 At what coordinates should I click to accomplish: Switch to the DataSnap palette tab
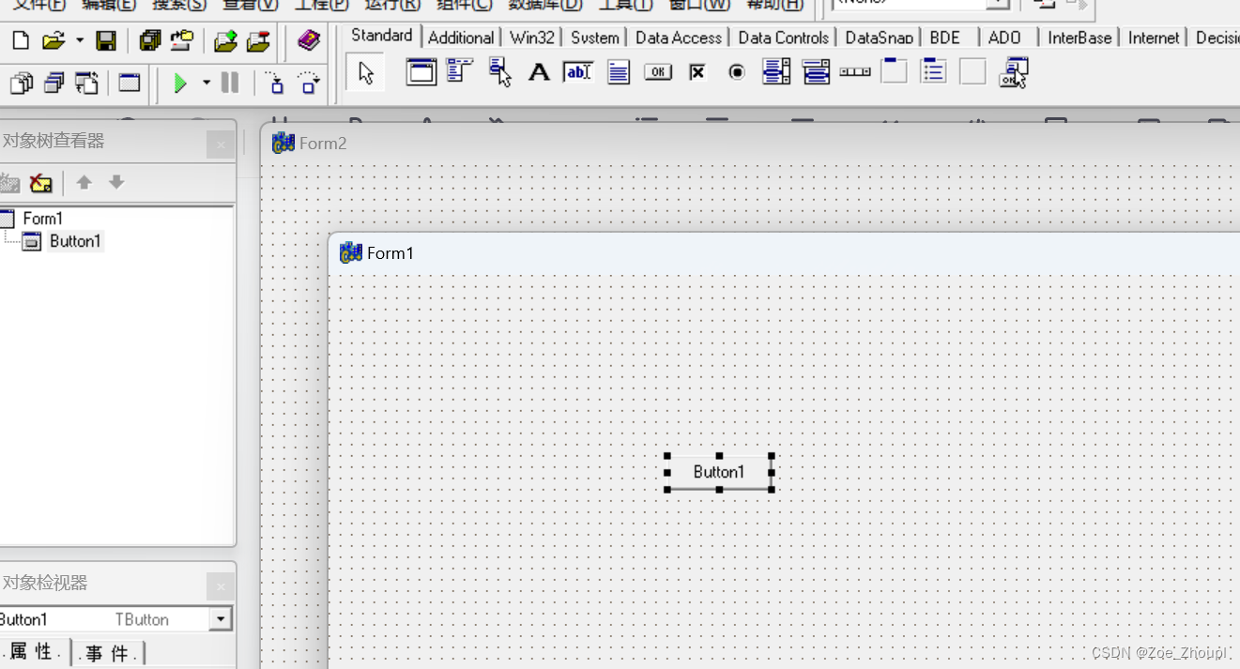pyautogui.click(x=879, y=38)
